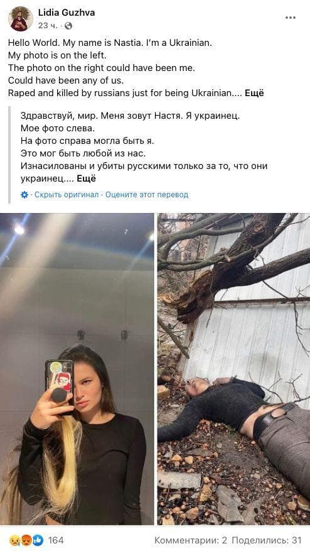Open the Lidia Guzhva author name link
This screenshot has height=551, width=310.
point(67,13)
